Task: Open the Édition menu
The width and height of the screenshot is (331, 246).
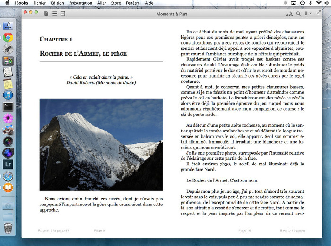Action: (57, 3)
